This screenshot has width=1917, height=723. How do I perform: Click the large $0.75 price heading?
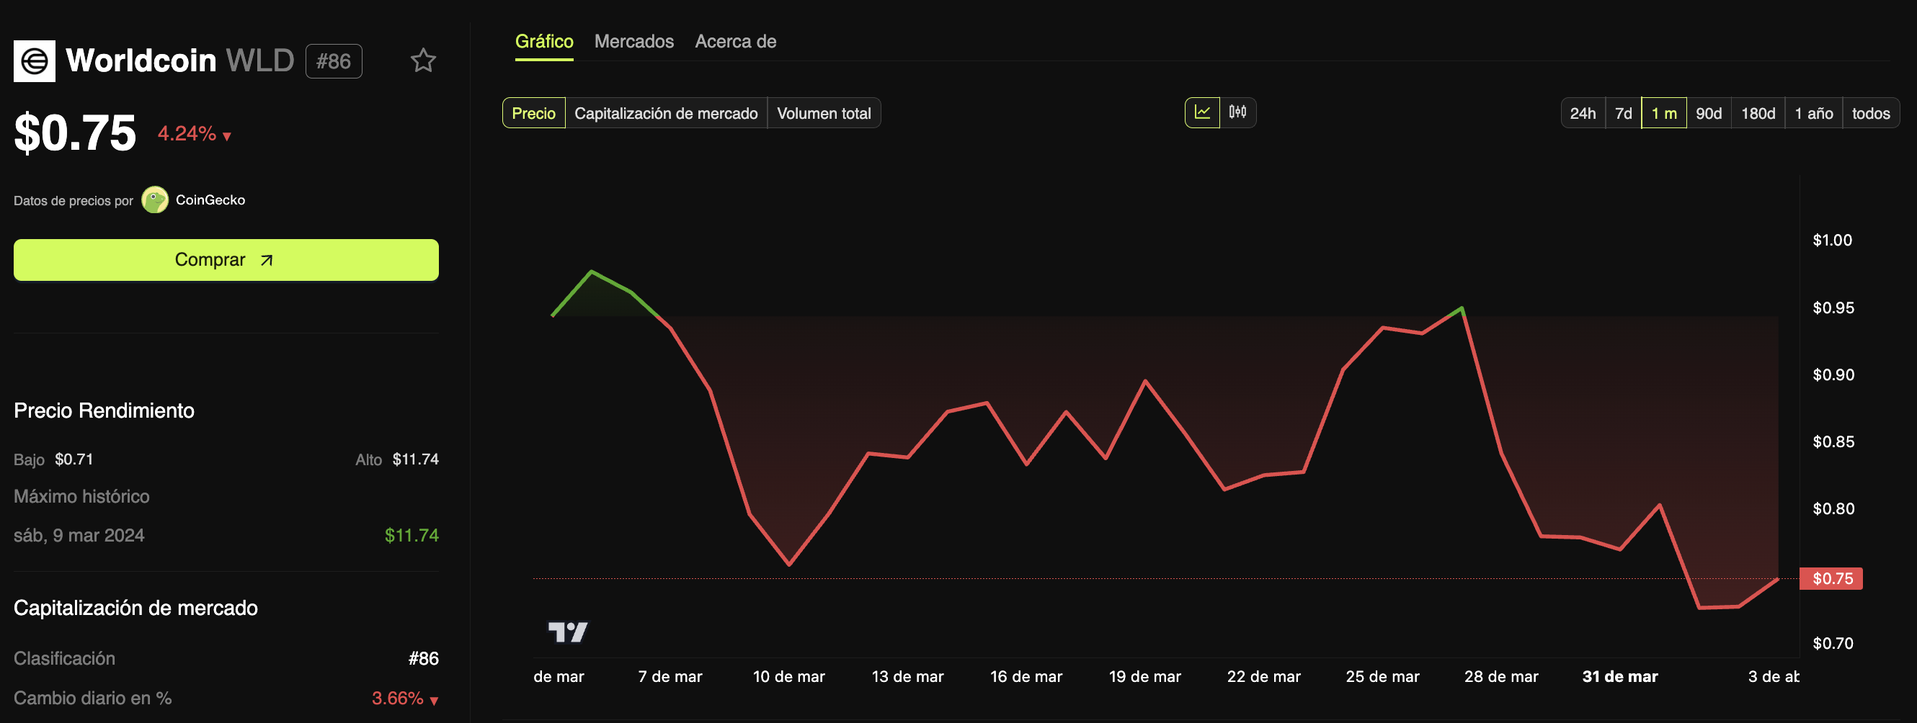point(75,133)
